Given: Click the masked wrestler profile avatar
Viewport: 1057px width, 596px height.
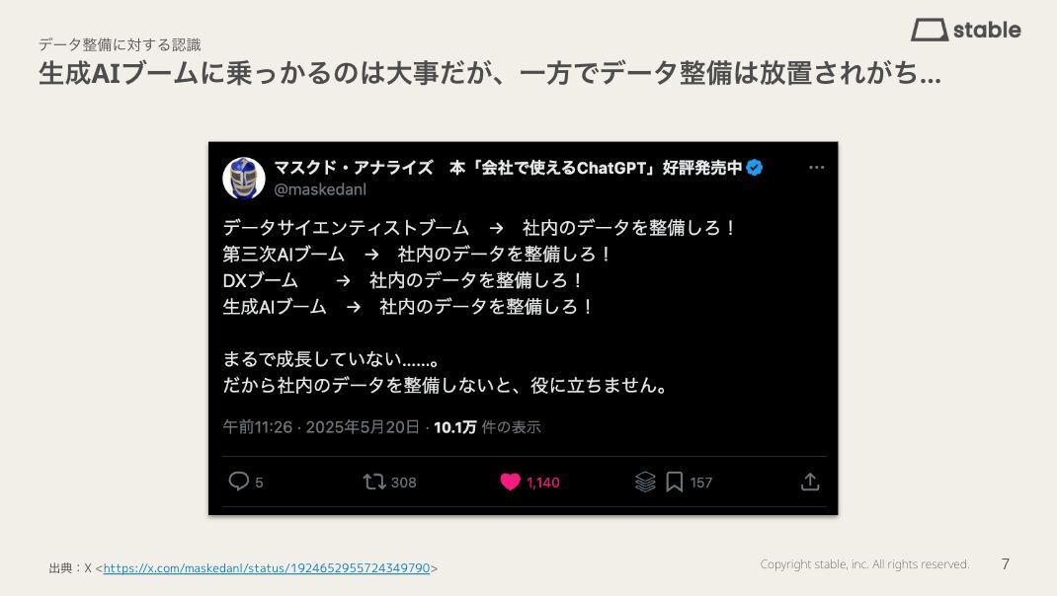Looking at the screenshot, I should pos(244,179).
